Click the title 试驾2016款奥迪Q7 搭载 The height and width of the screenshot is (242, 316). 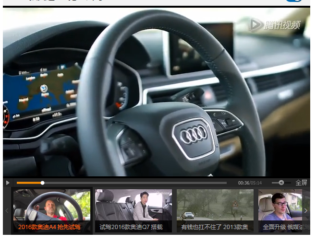131,227
